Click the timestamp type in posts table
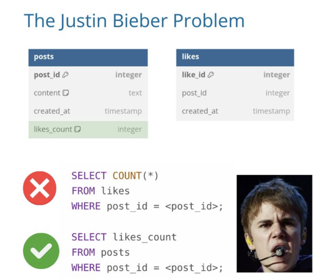 click(x=123, y=111)
